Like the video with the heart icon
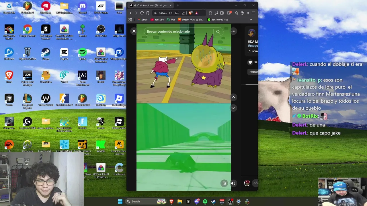 tap(250, 62)
